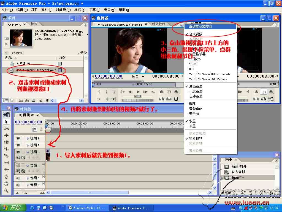
Task: Select 新建/打开 history entry
Action: point(239,166)
